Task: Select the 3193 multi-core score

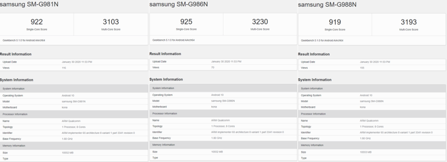Action: (409, 22)
